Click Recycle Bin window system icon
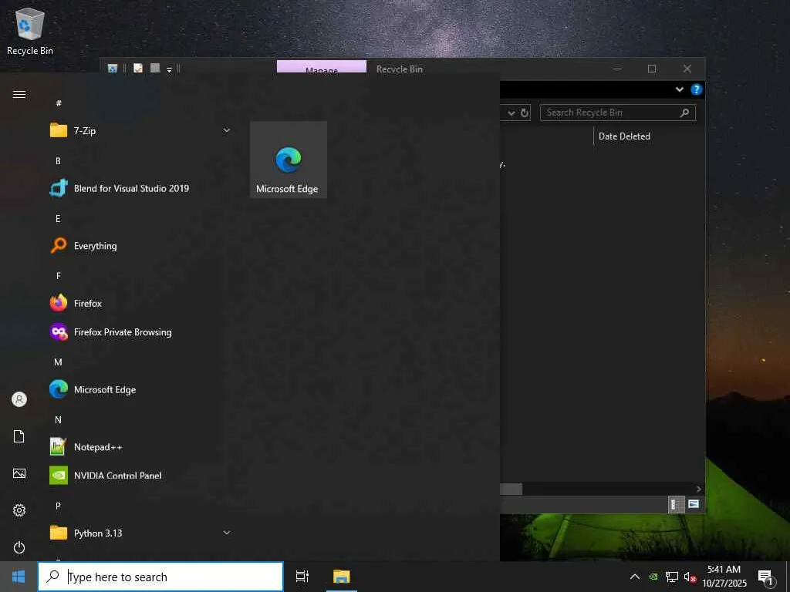Viewport: 790px width, 592px height. click(x=113, y=69)
